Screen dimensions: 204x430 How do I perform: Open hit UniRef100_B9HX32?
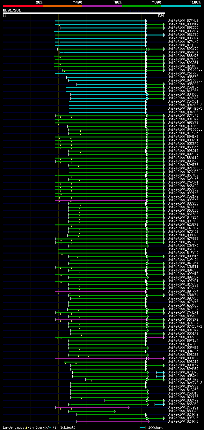click(x=183, y=358)
